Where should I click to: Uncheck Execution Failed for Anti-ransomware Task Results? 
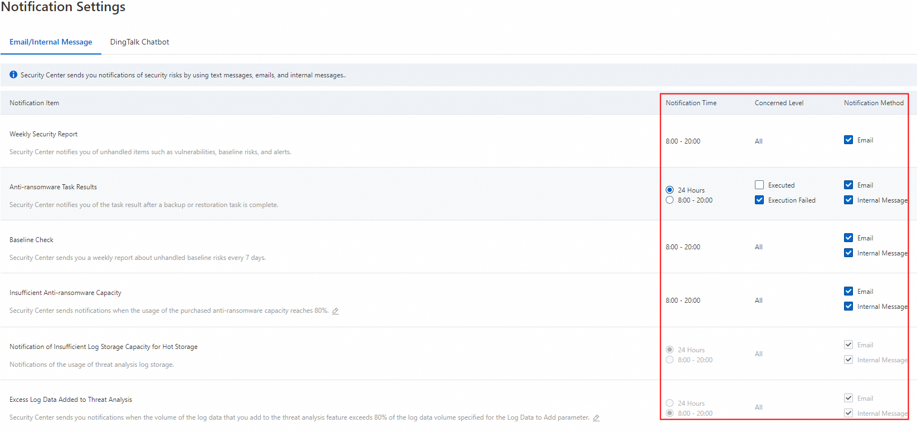coord(759,200)
